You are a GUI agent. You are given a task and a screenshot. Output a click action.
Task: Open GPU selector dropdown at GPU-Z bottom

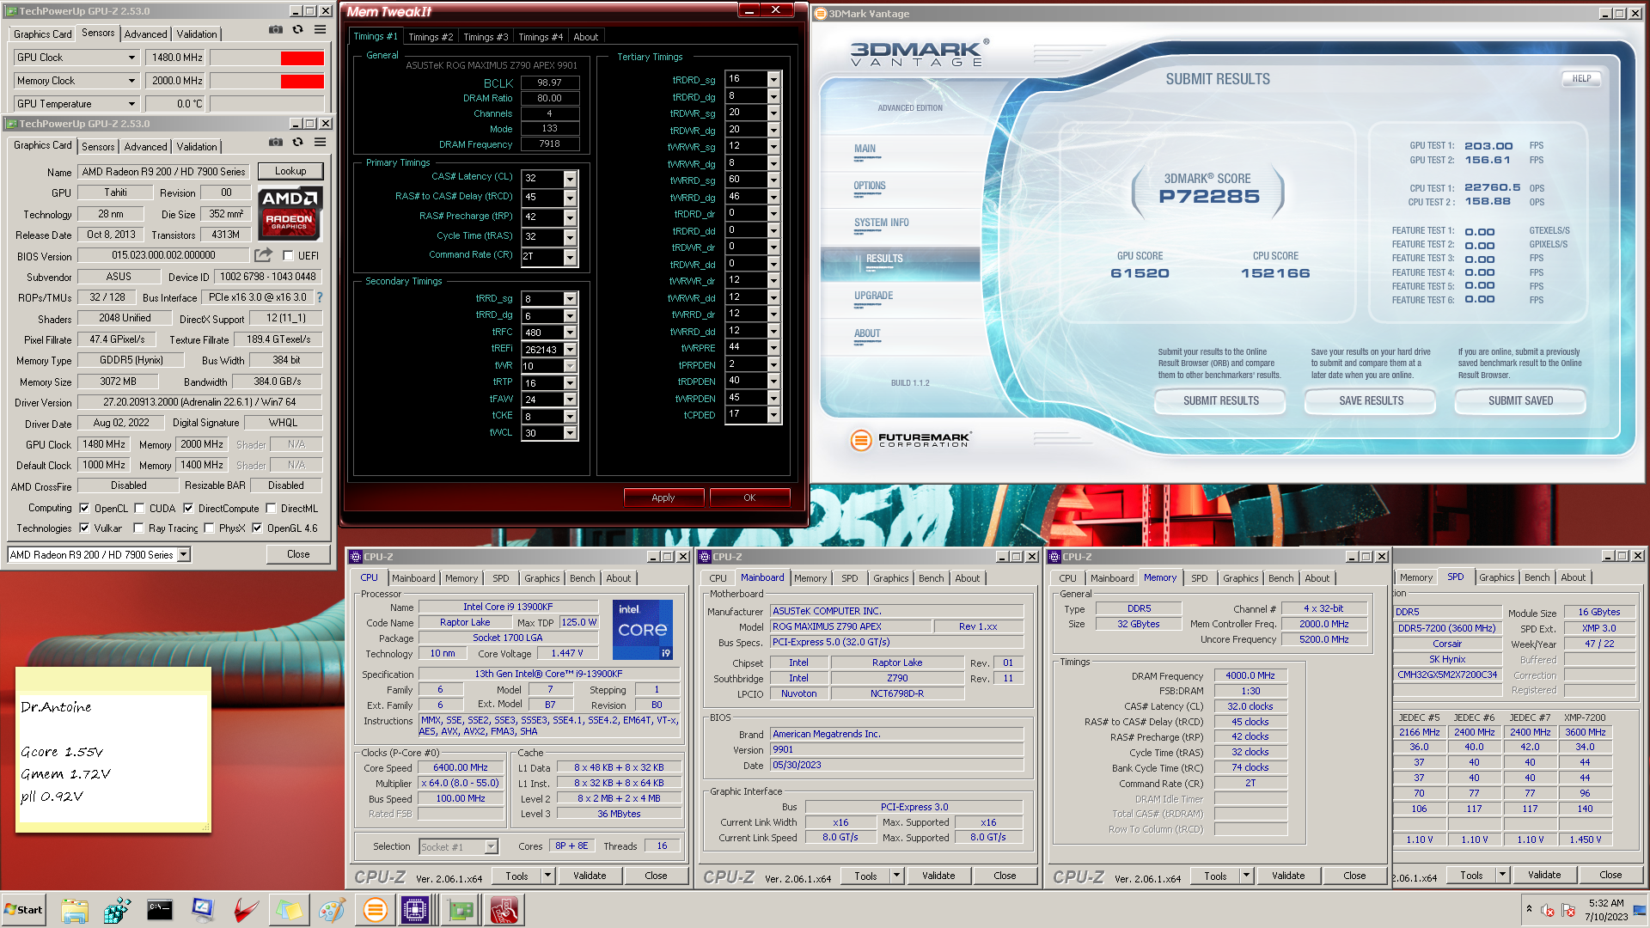click(x=184, y=555)
